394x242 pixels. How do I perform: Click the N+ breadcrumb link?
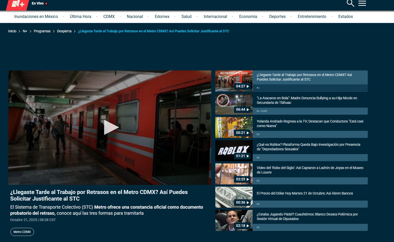click(25, 31)
